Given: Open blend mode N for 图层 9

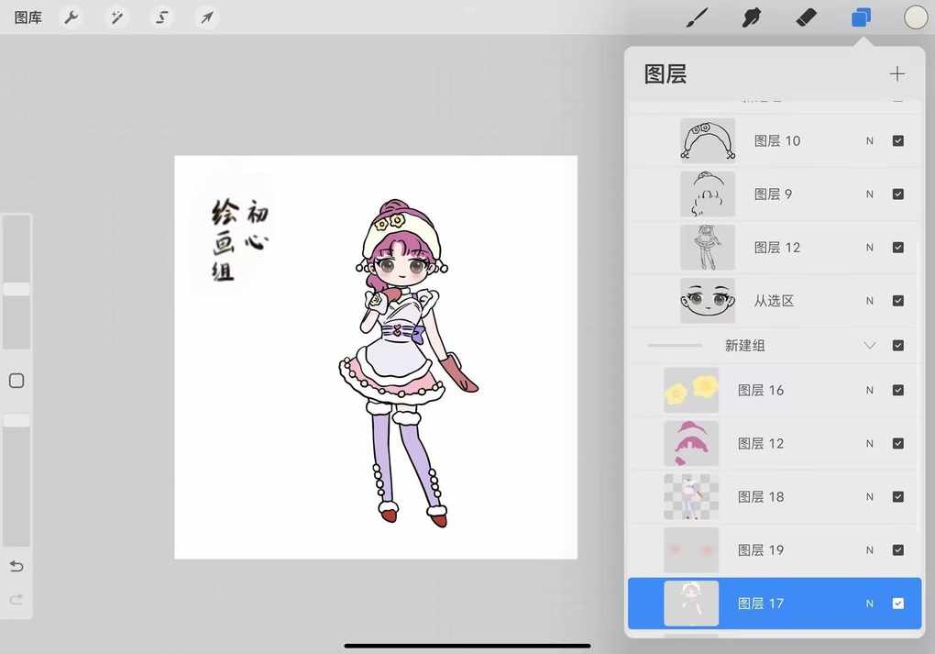Looking at the screenshot, I should [869, 194].
